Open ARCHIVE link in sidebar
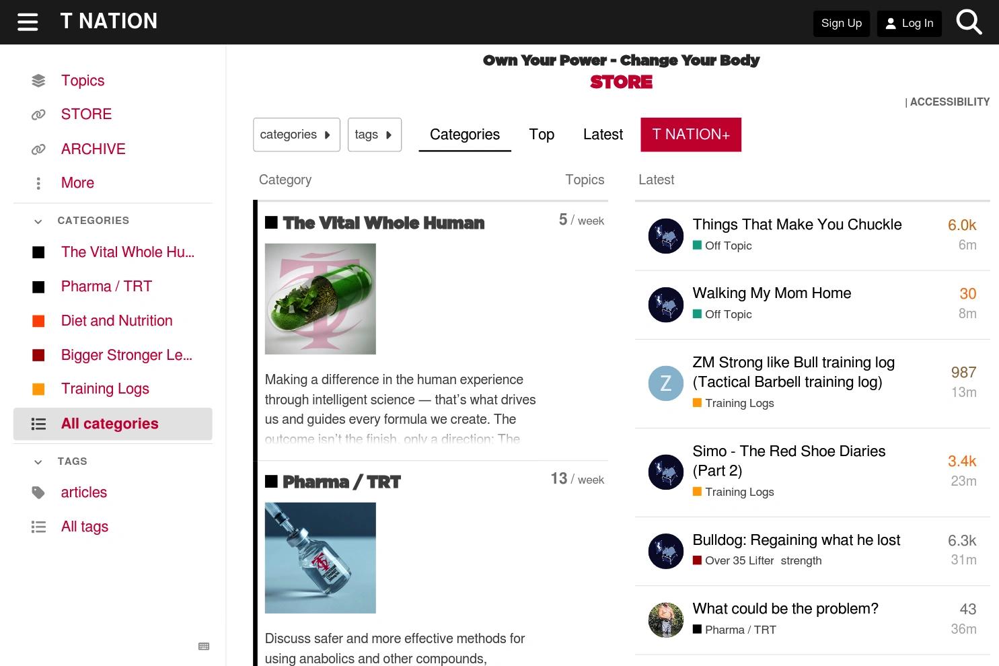This screenshot has height=666, width=999. tap(94, 149)
